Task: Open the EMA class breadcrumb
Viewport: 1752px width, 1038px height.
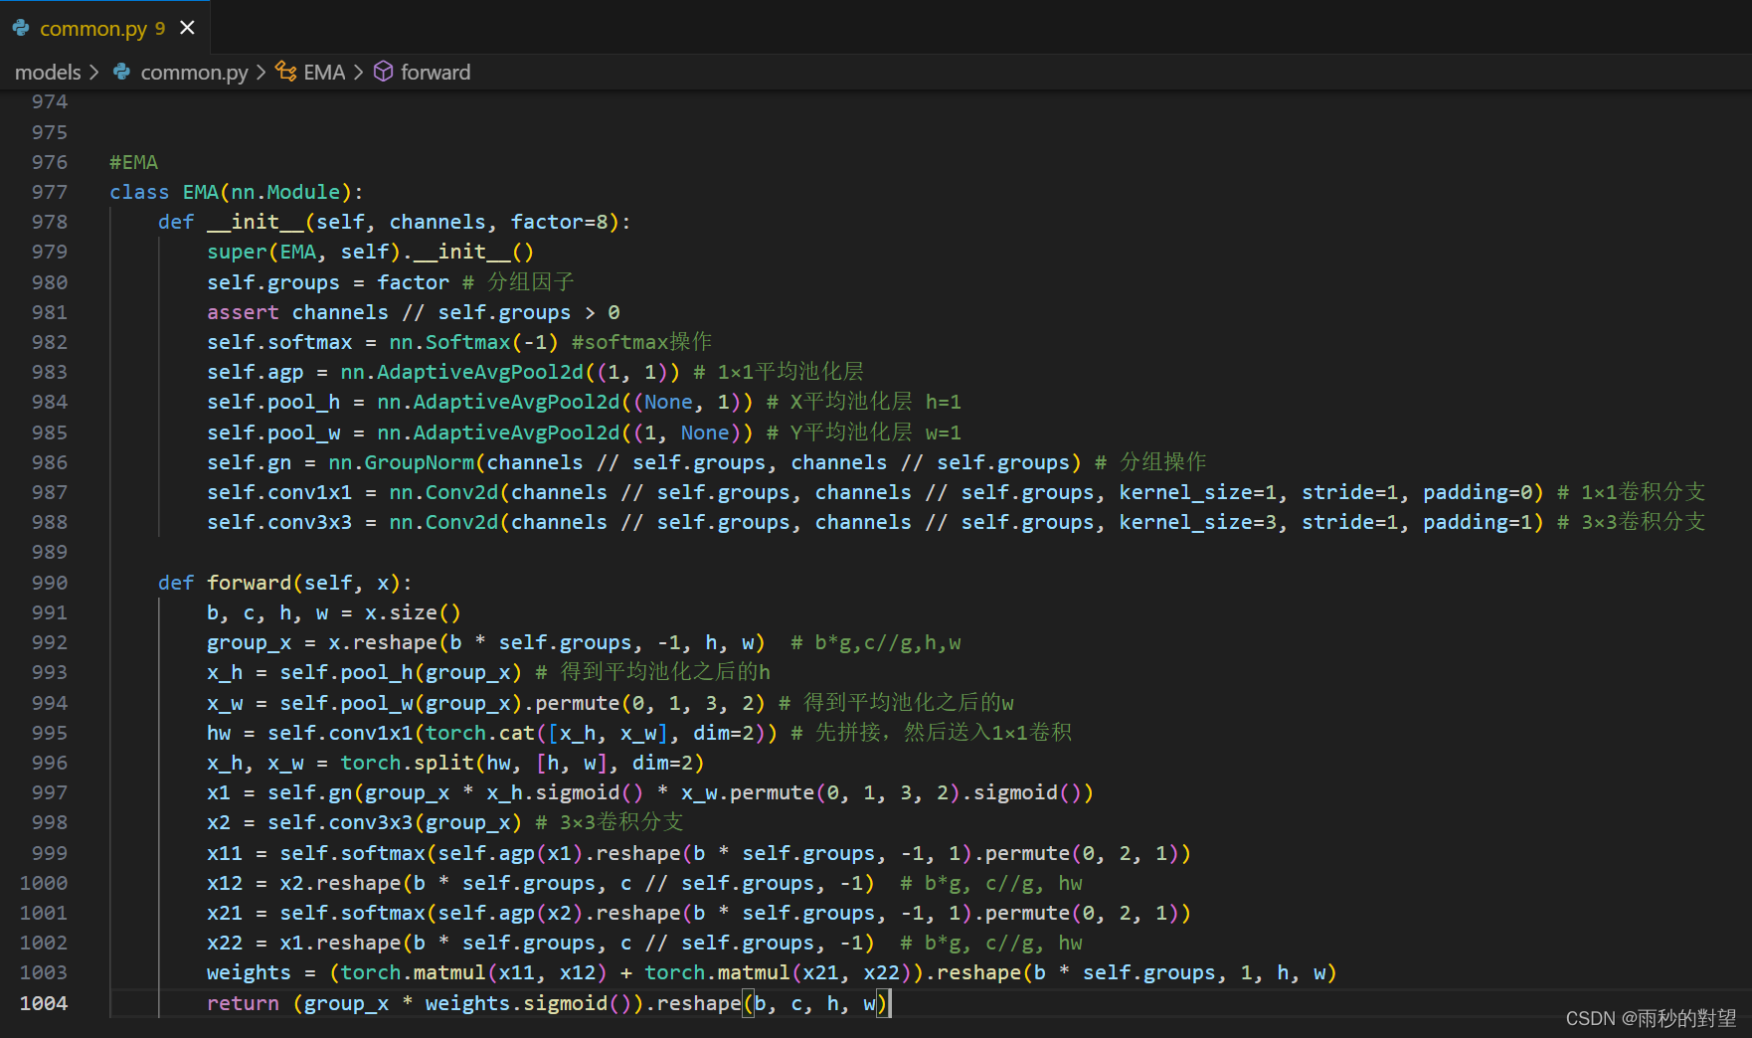Action: click(x=324, y=73)
